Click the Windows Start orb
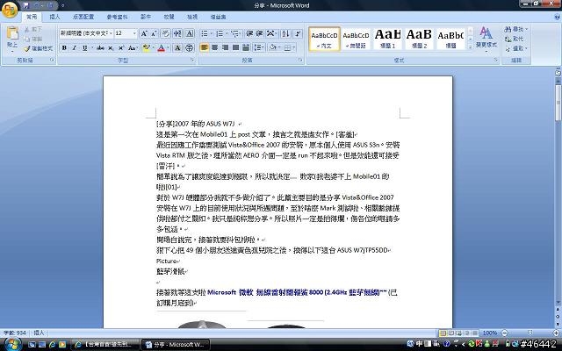Image resolution: width=562 pixels, height=351 pixels. pyautogui.click(x=11, y=345)
